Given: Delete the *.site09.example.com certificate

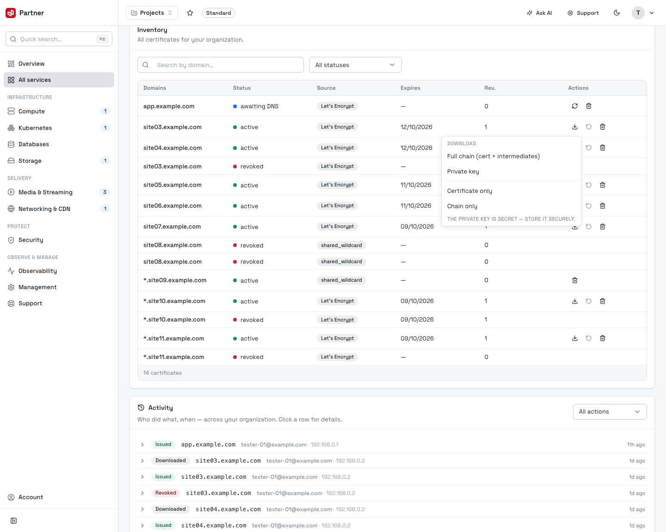Looking at the screenshot, I should pos(575,280).
